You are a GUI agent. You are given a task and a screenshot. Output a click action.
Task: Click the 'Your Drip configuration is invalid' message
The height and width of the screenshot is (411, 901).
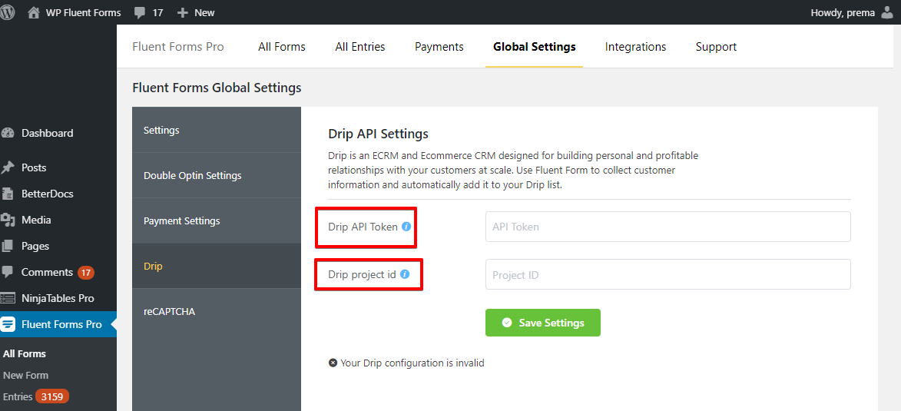(412, 363)
